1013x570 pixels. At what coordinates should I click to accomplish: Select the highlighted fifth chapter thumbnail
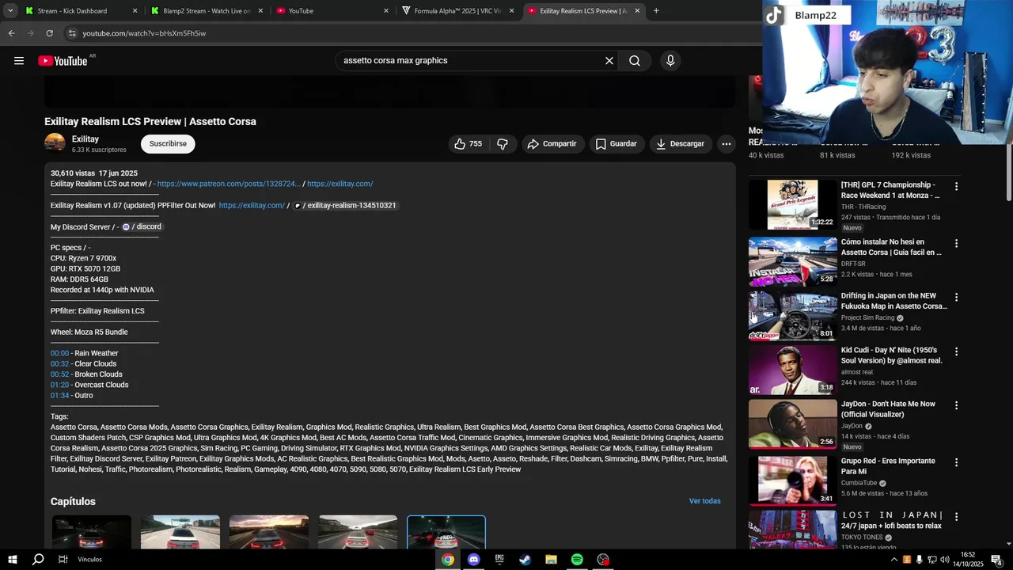point(446,532)
